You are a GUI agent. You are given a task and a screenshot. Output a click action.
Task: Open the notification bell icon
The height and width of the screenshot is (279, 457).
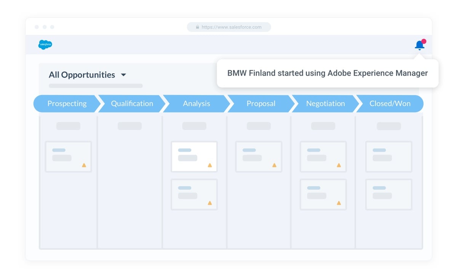click(x=419, y=45)
